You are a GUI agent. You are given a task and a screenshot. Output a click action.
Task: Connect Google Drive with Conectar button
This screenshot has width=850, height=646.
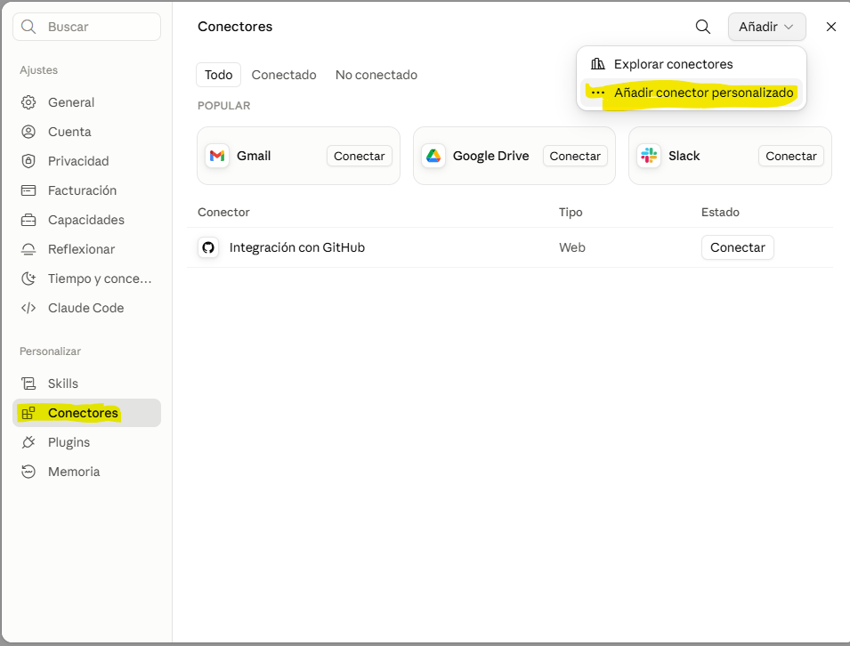click(575, 156)
